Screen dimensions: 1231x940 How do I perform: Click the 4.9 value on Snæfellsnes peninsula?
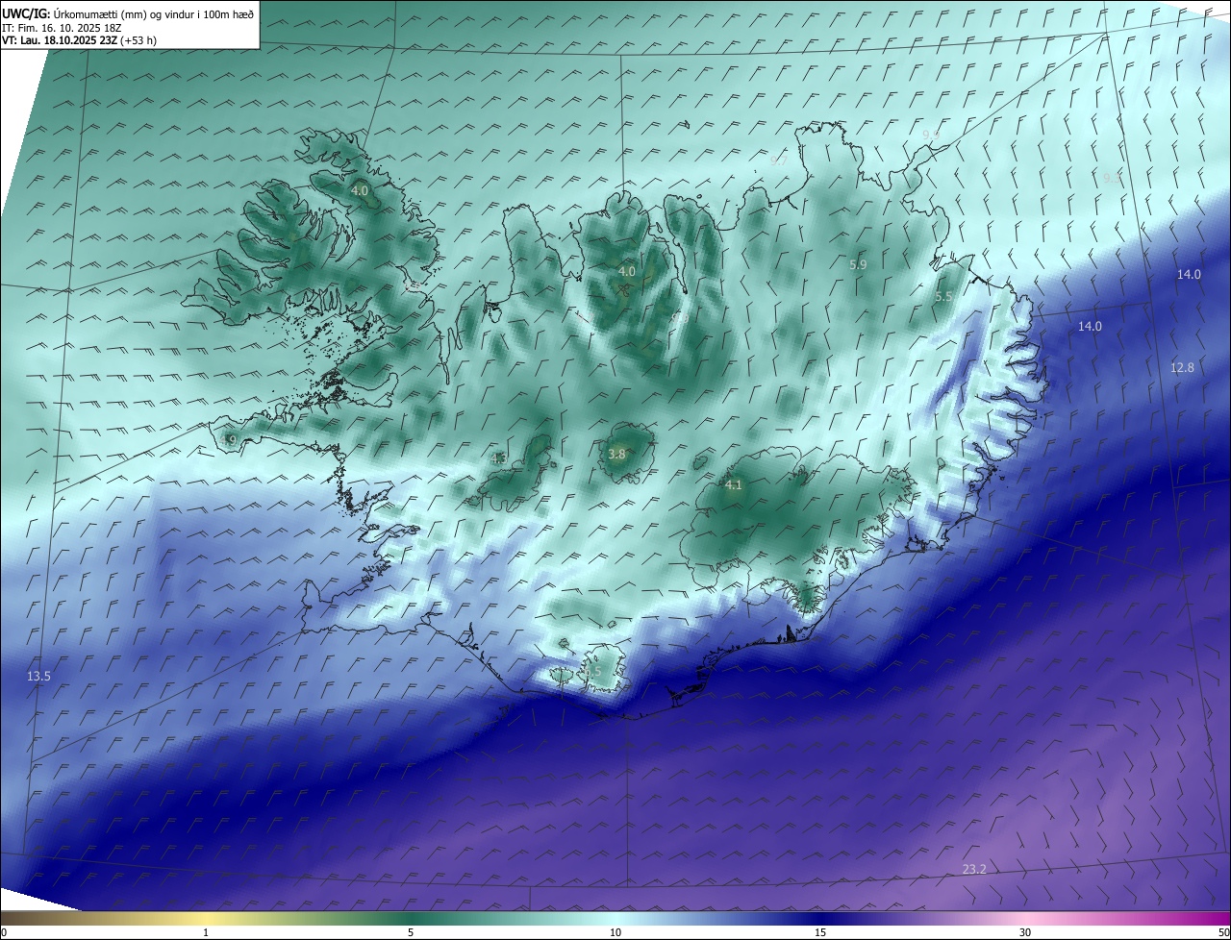coord(228,440)
